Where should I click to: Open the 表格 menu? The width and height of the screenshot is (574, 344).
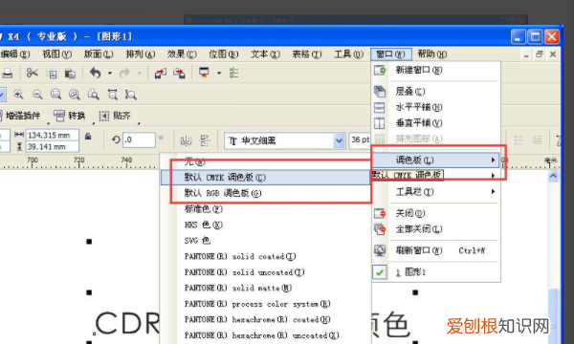tap(307, 54)
